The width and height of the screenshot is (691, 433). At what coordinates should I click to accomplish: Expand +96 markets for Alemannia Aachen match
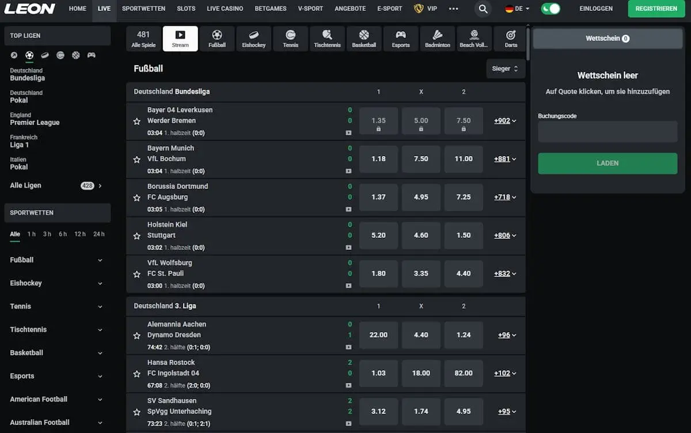[507, 335]
